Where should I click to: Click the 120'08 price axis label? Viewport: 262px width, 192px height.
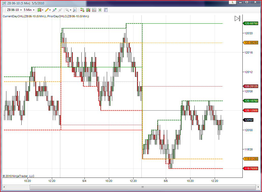249,91
